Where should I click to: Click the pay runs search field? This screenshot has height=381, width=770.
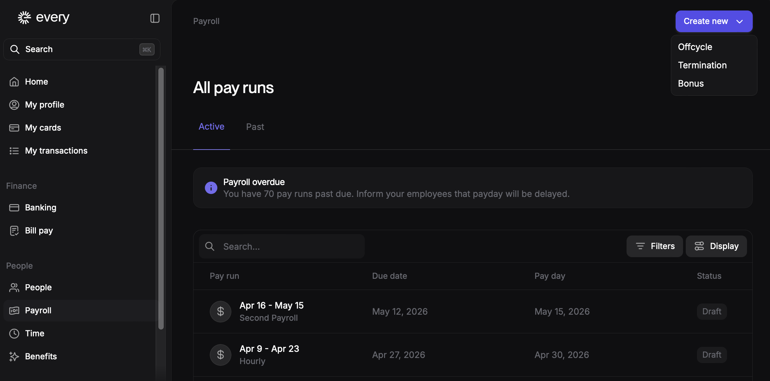click(281, 247)
